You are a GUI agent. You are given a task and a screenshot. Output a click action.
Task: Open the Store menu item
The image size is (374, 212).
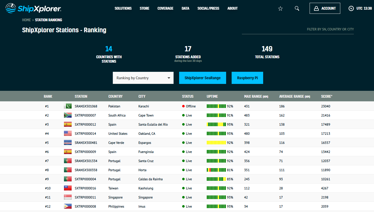click(145, 9)
